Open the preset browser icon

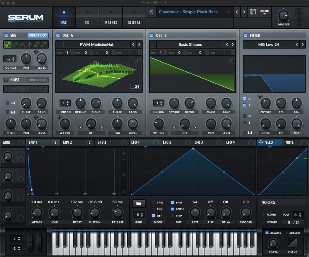click(x=253, y=12)
